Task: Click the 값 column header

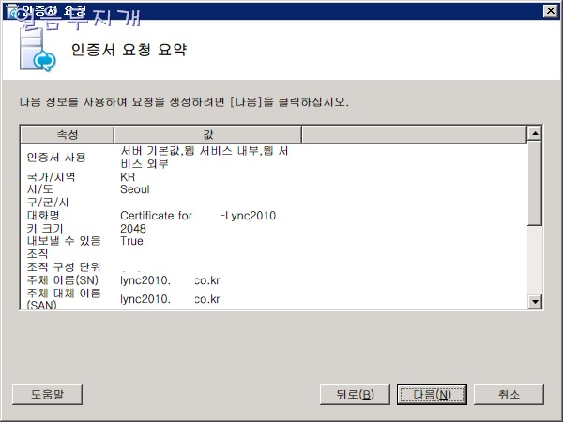Action: tap(207, 134)
